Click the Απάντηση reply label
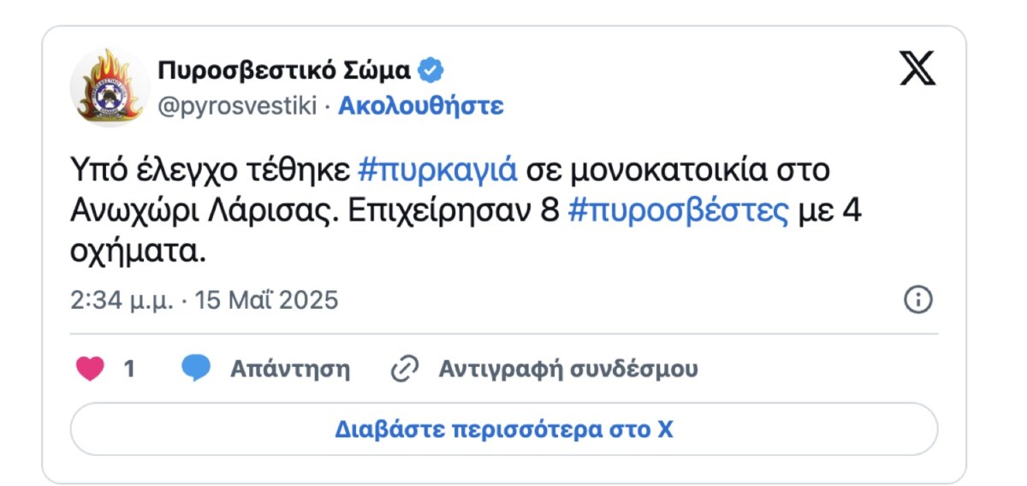 click(289, 369)
